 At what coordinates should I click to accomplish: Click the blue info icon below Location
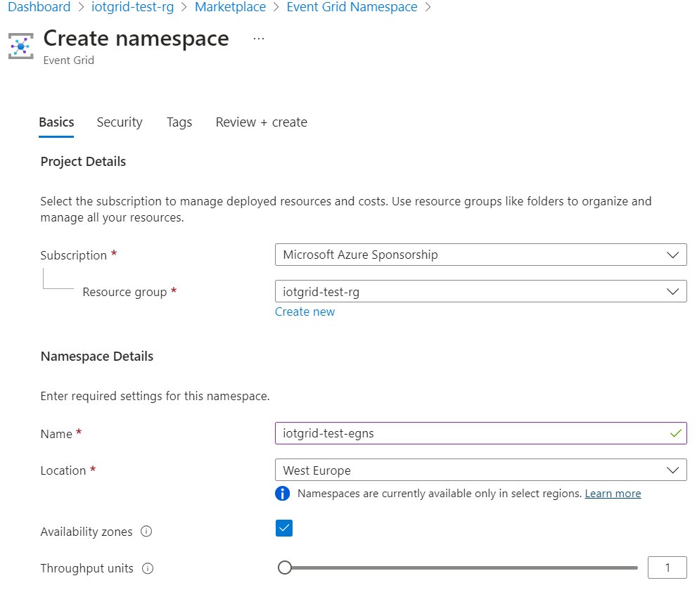pyautogui.click(x=283, y=494)
